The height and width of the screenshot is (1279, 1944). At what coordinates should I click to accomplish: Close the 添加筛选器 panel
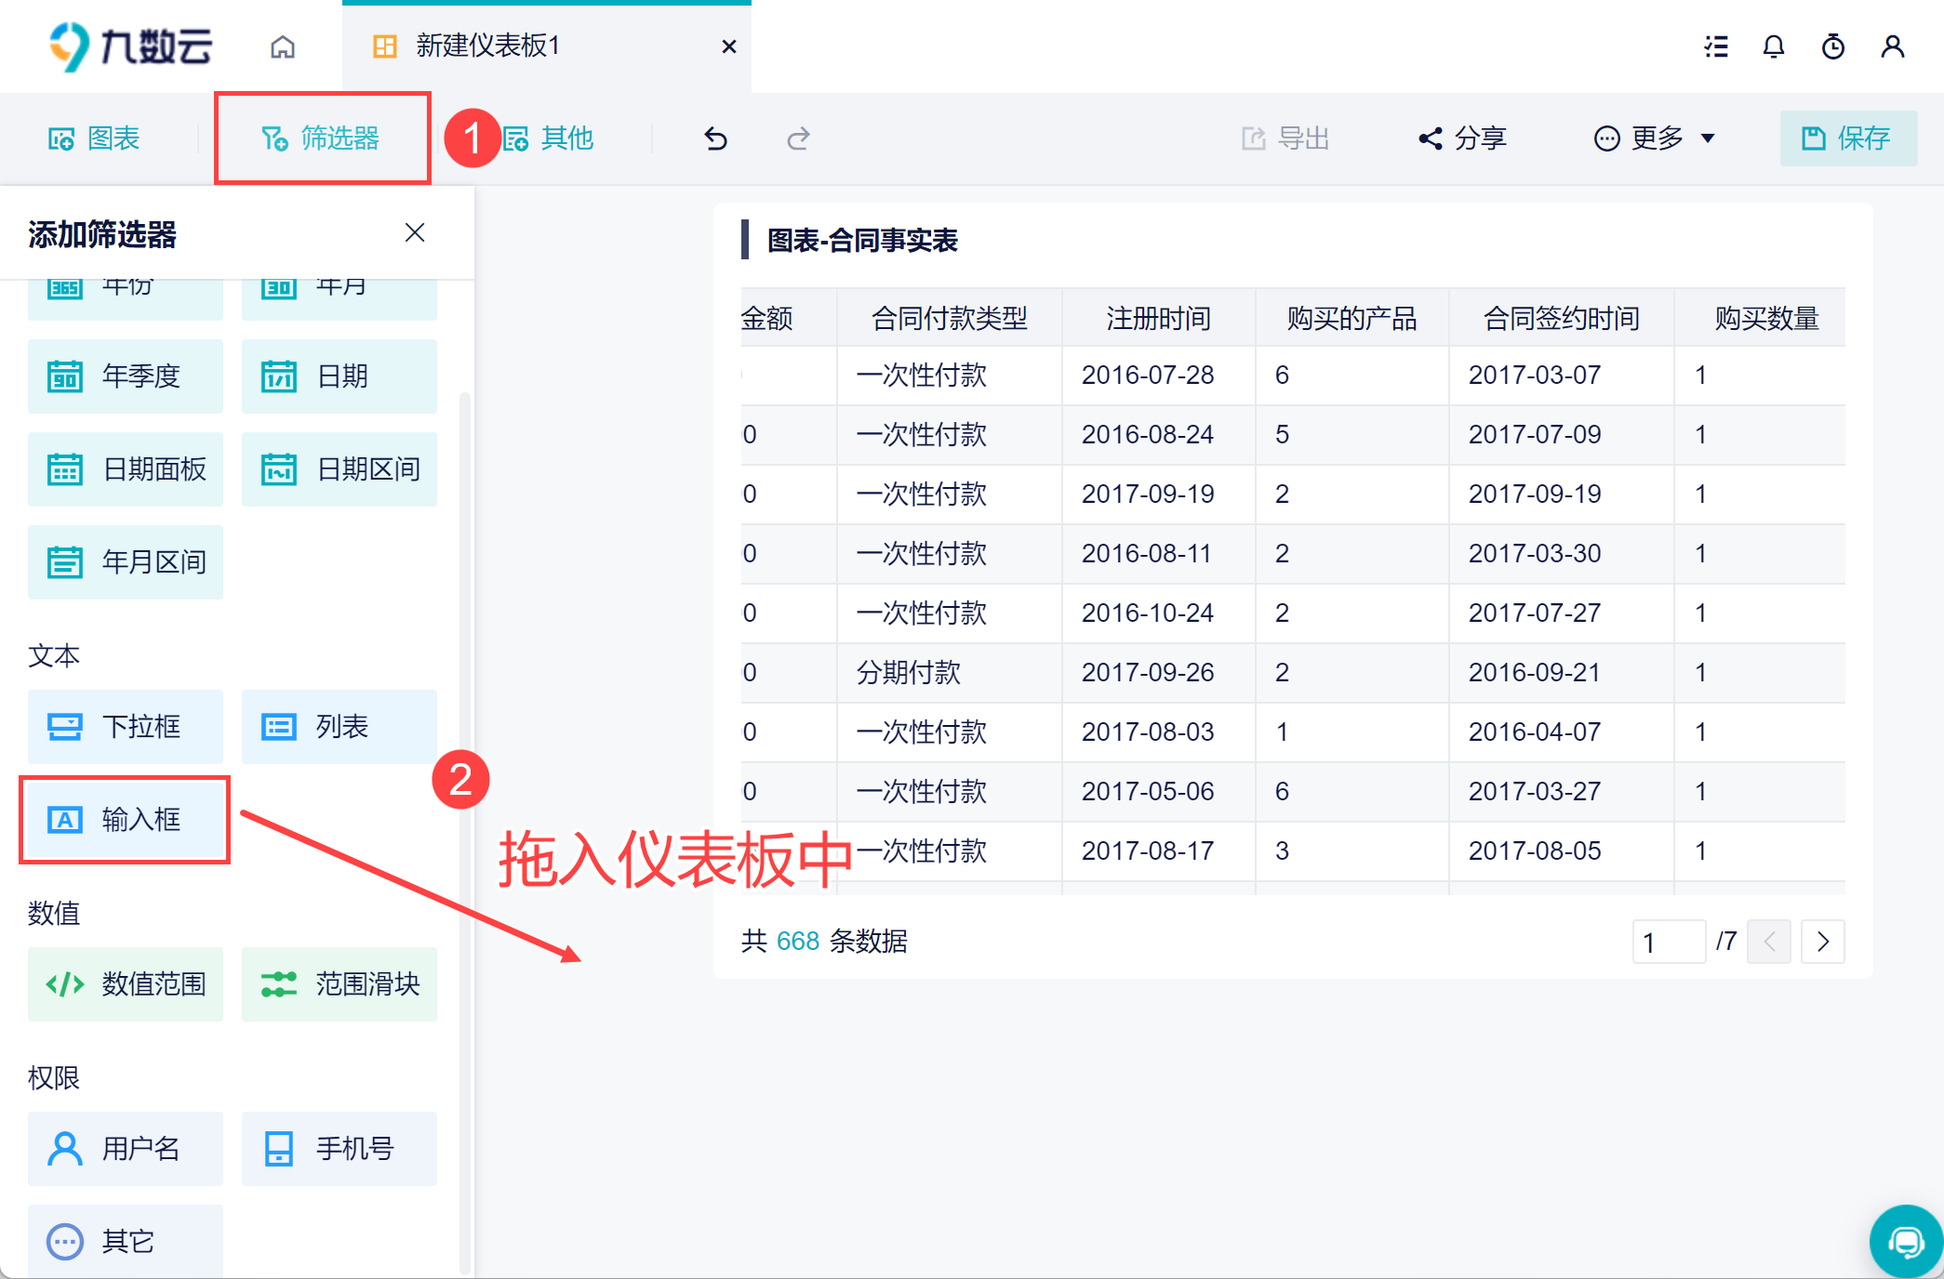coord(415,232)
